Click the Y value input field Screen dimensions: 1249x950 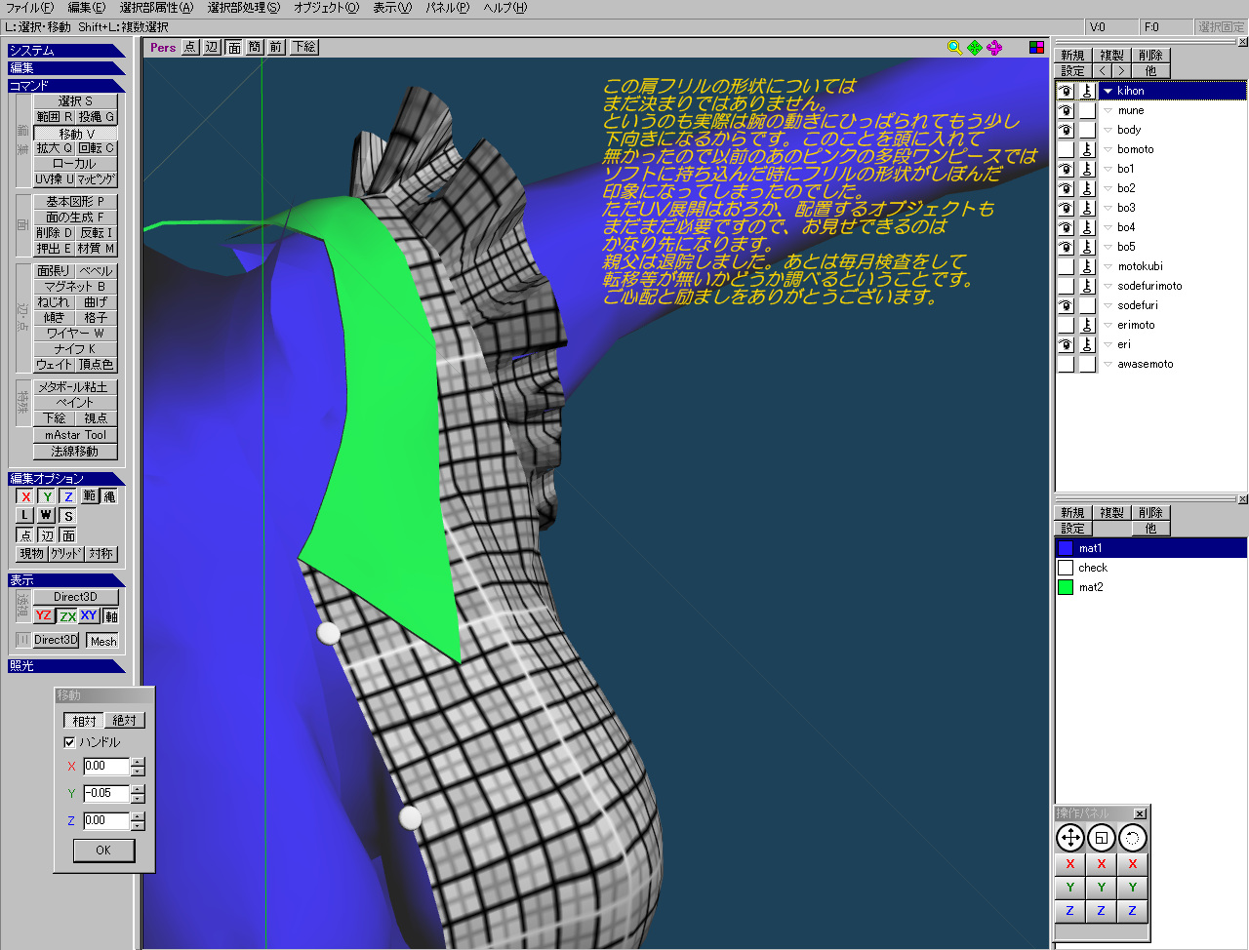105,794
